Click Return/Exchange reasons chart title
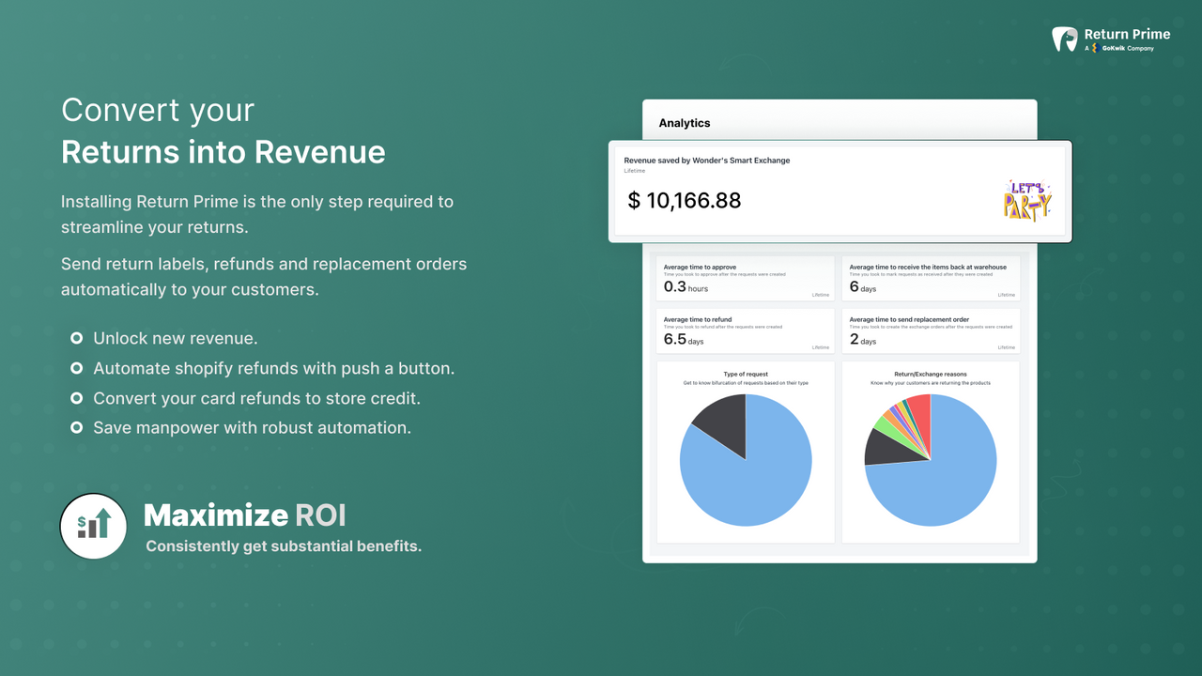 coord(931,375)
